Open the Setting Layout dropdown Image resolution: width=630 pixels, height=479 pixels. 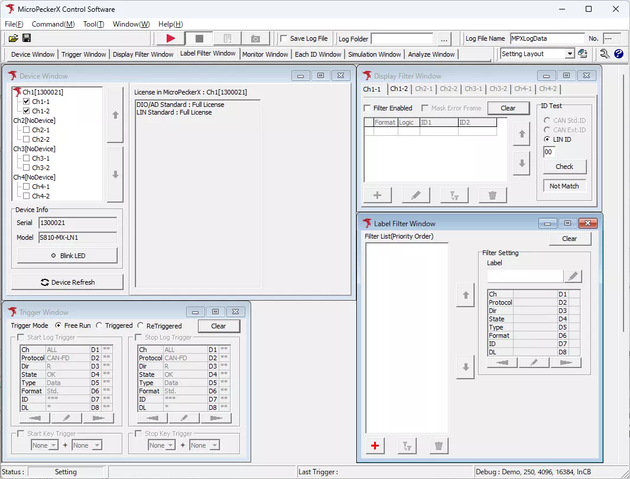570,54
